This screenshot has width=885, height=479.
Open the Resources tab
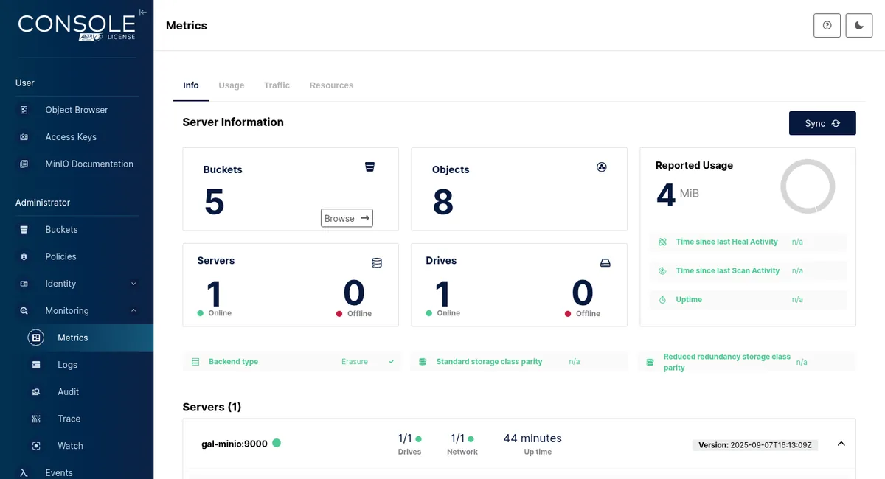(331, 85)
